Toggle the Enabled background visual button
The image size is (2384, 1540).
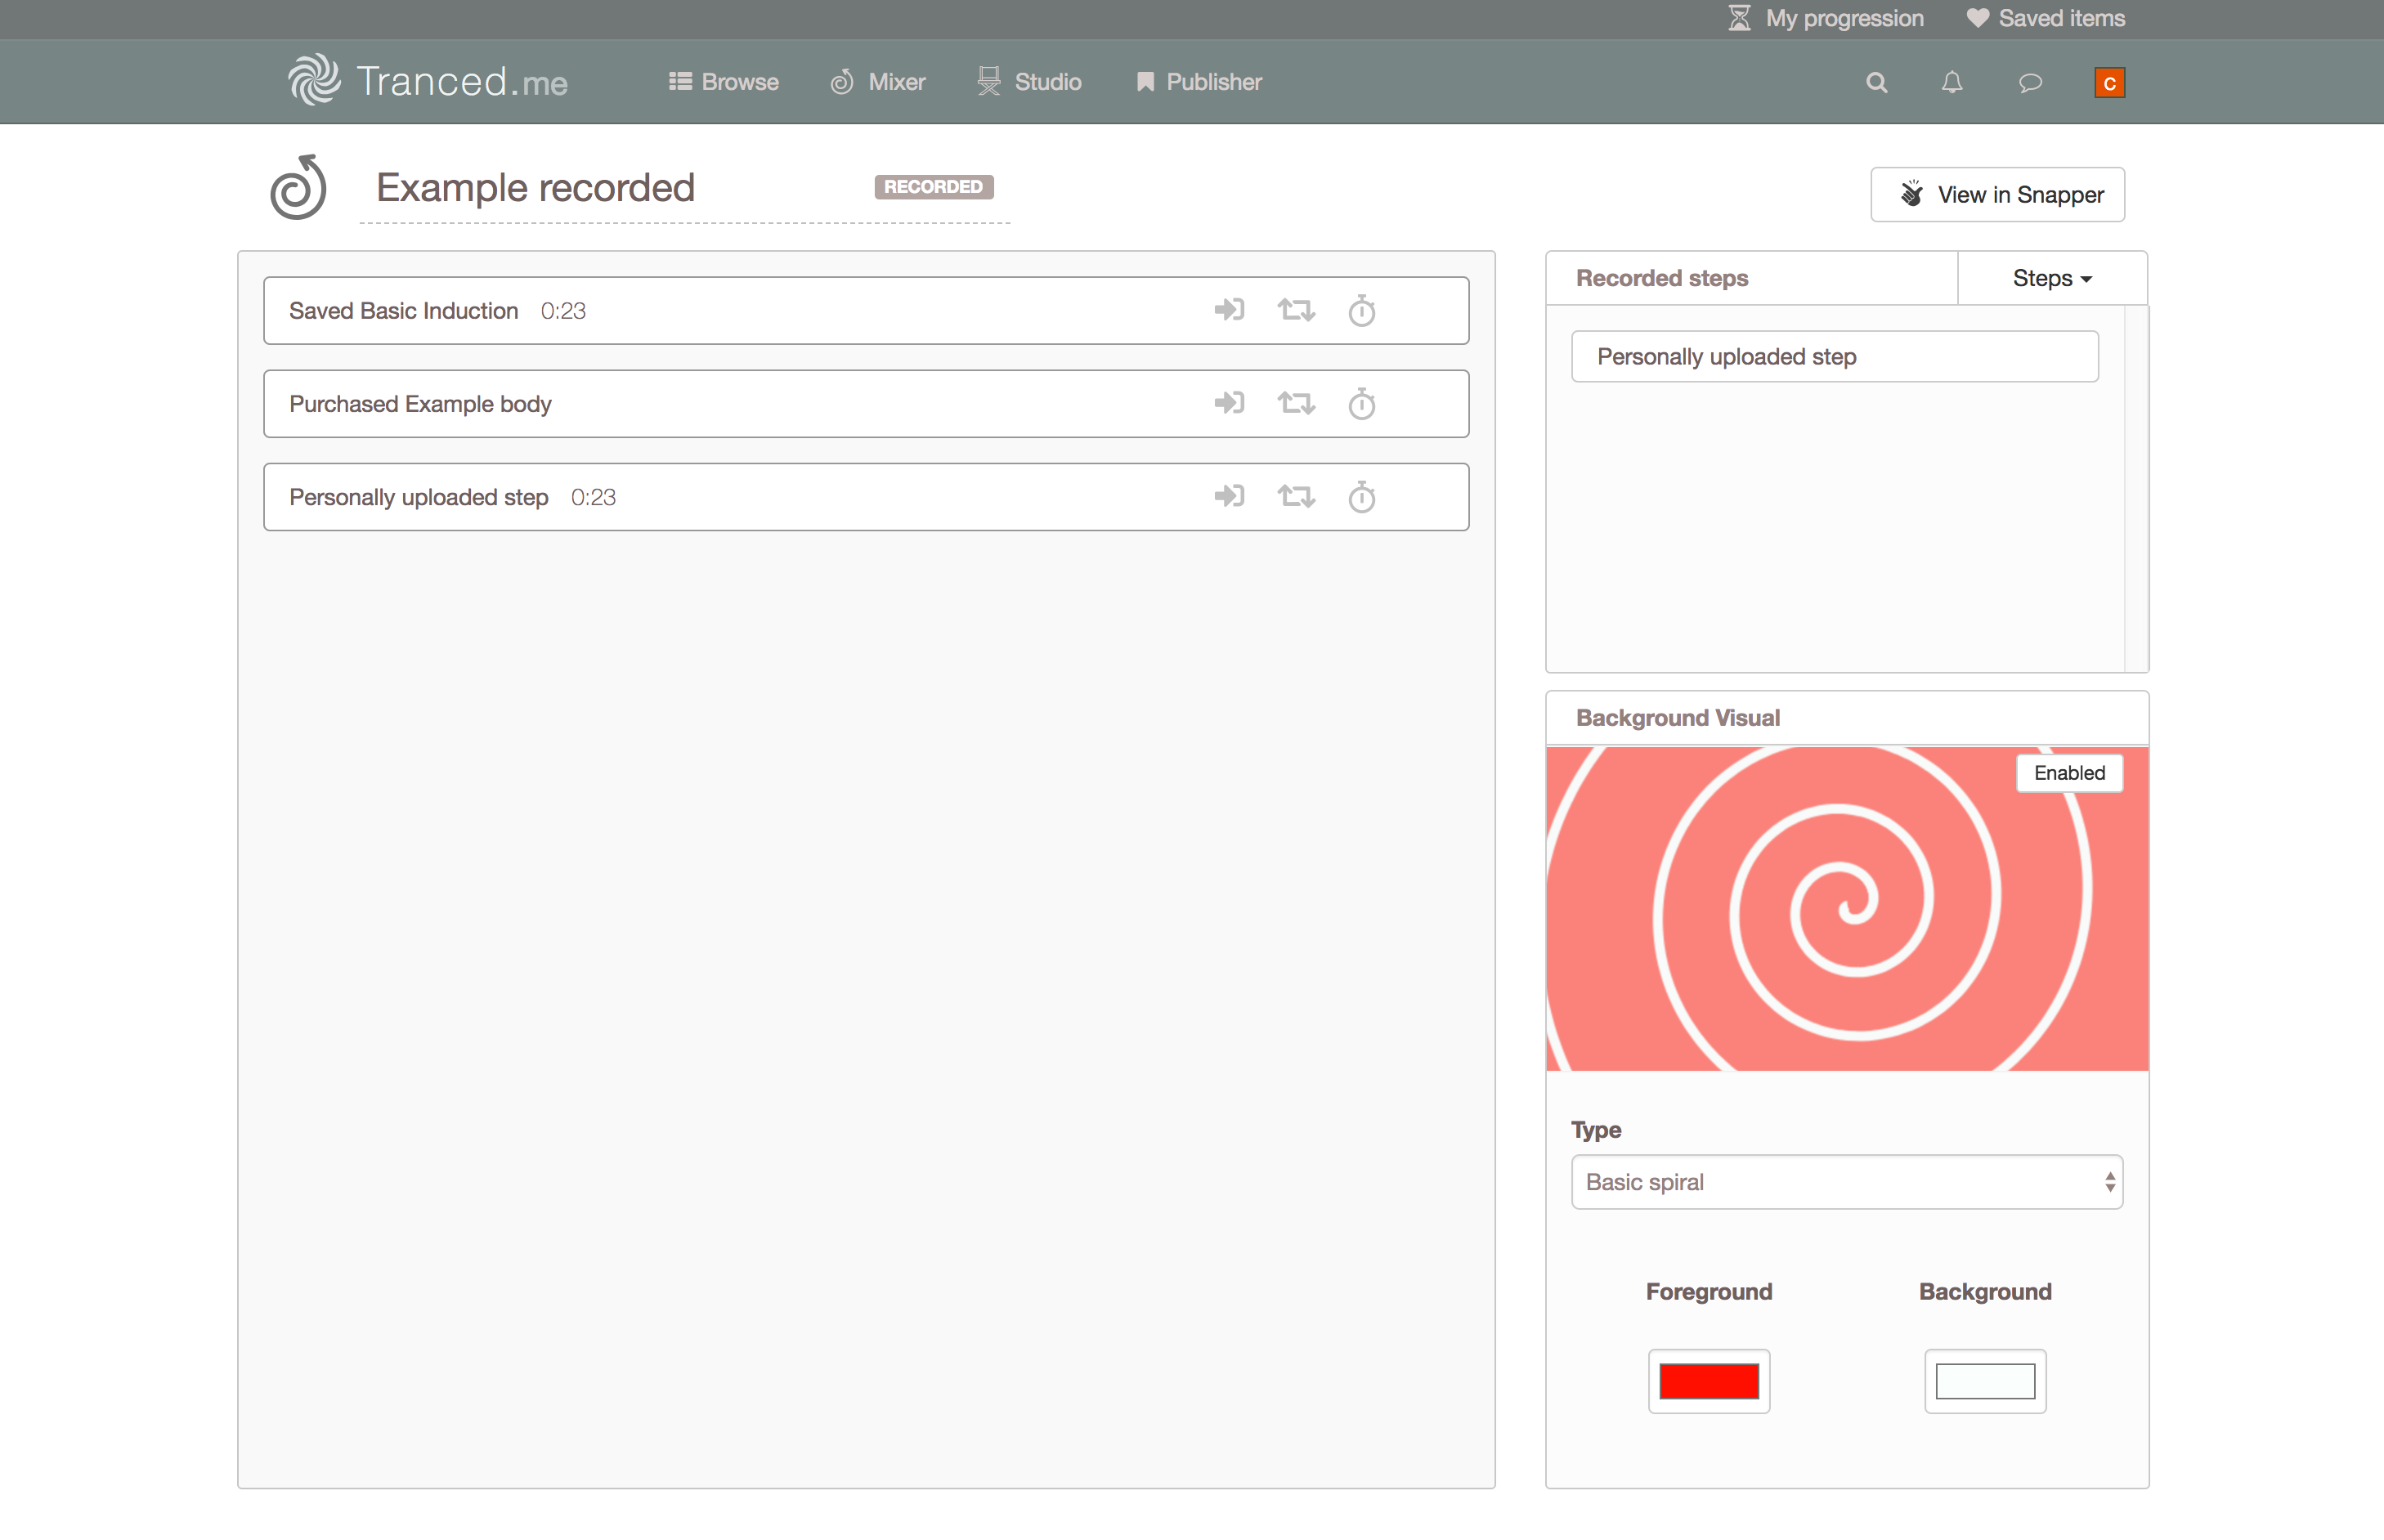coord(2068,773)
